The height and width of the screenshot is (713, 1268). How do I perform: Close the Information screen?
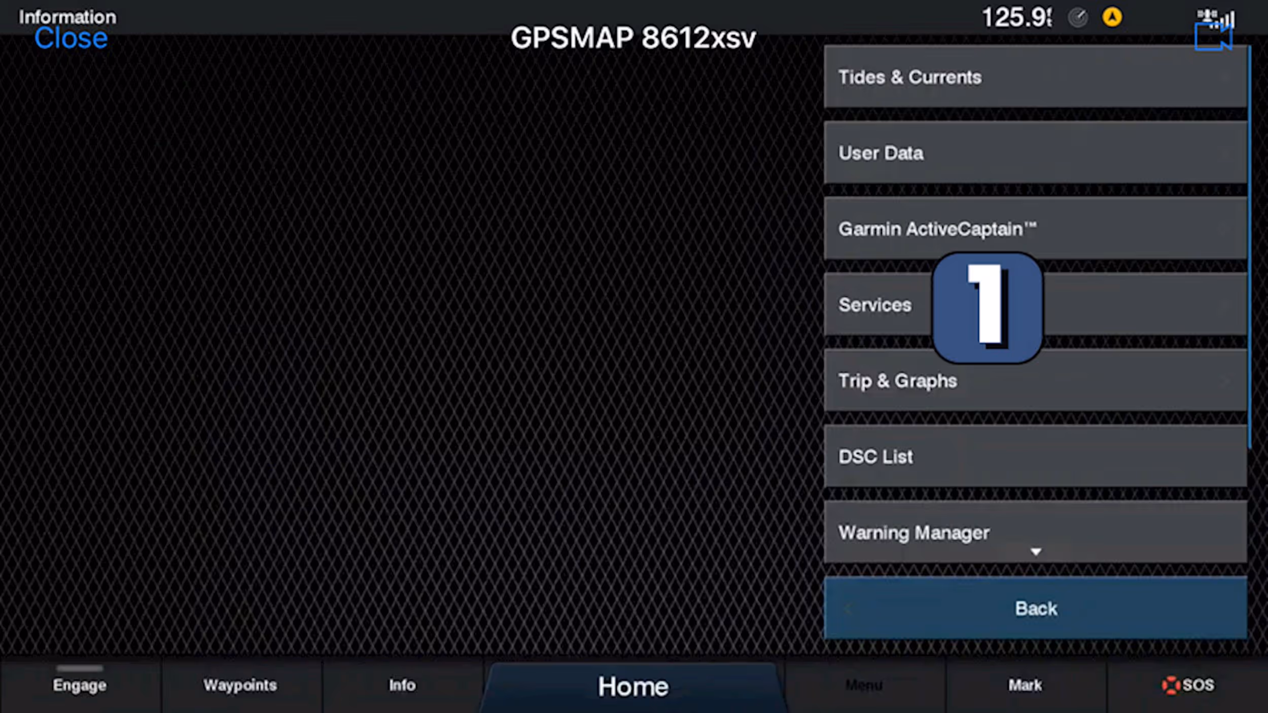(x=71, y=38)
